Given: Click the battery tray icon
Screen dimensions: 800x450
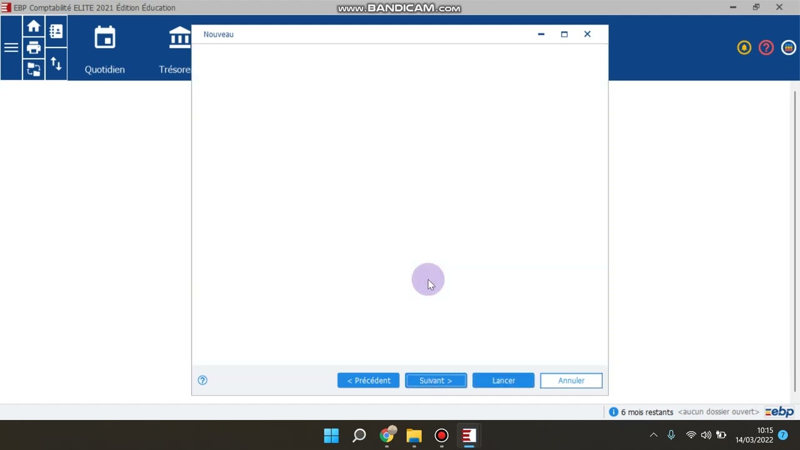Looking at the screenshot, I should [721, 435].
